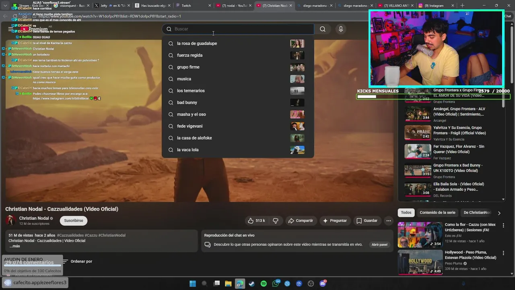Select suggestion 'los temerarios'
This screenshot has height=290, width=515.
pos(238,91)
